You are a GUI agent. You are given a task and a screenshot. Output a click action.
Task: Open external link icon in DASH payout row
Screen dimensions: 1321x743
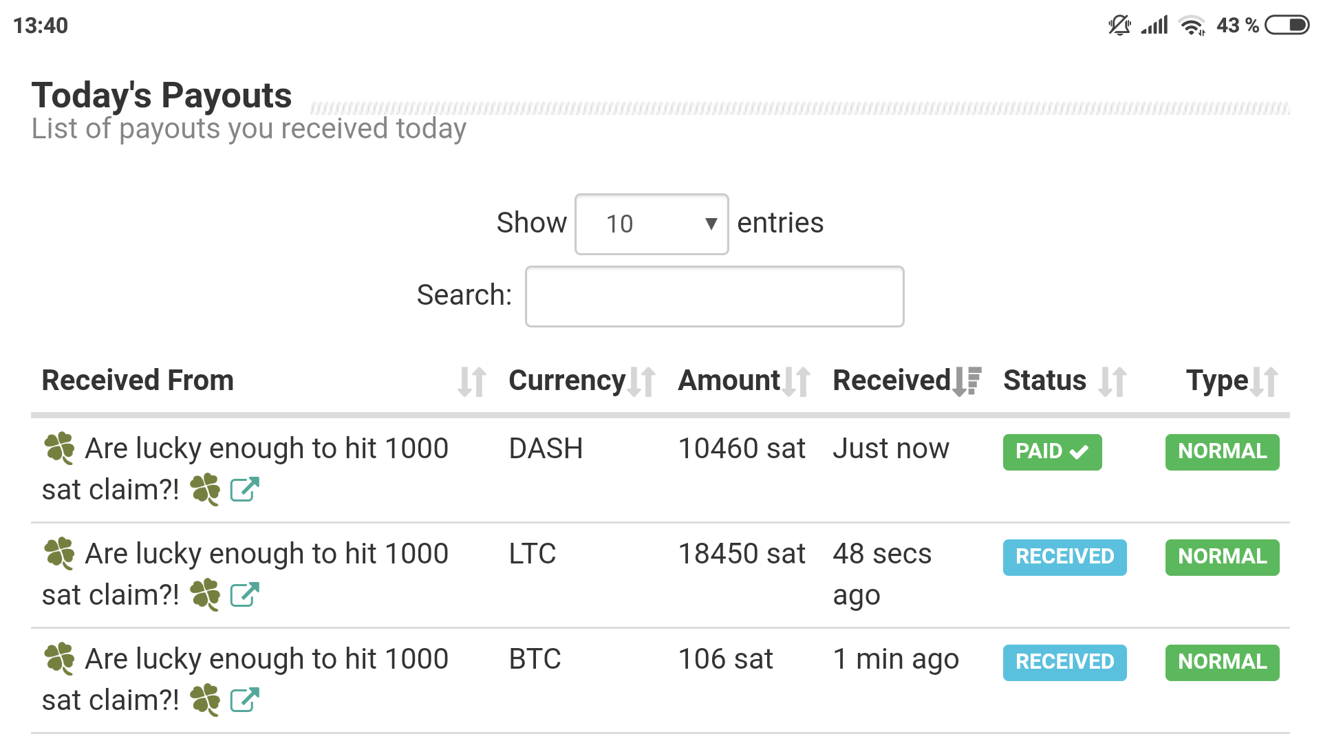(x=244, y=490)
